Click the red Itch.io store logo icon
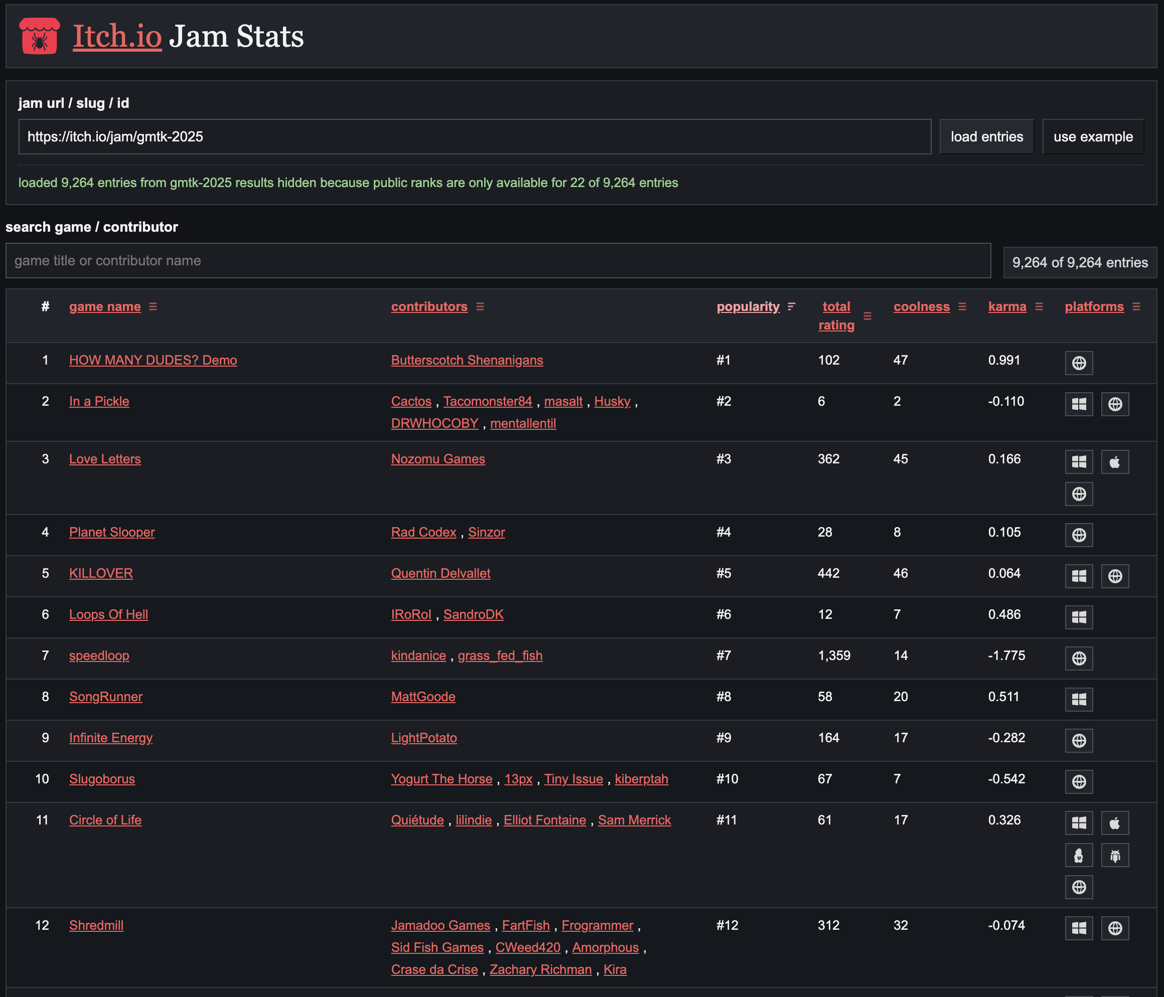 point(39,36)
